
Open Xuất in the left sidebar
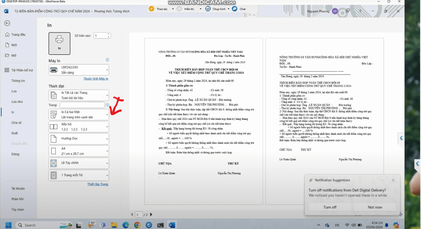tap(15, 133)
